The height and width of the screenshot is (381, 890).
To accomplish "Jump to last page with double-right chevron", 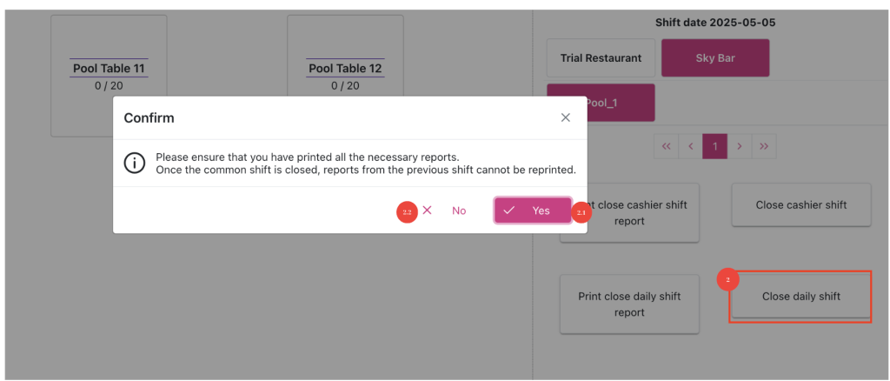I will click(764, 146).
